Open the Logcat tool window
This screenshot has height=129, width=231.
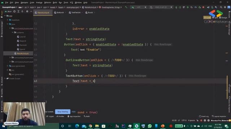50,116
